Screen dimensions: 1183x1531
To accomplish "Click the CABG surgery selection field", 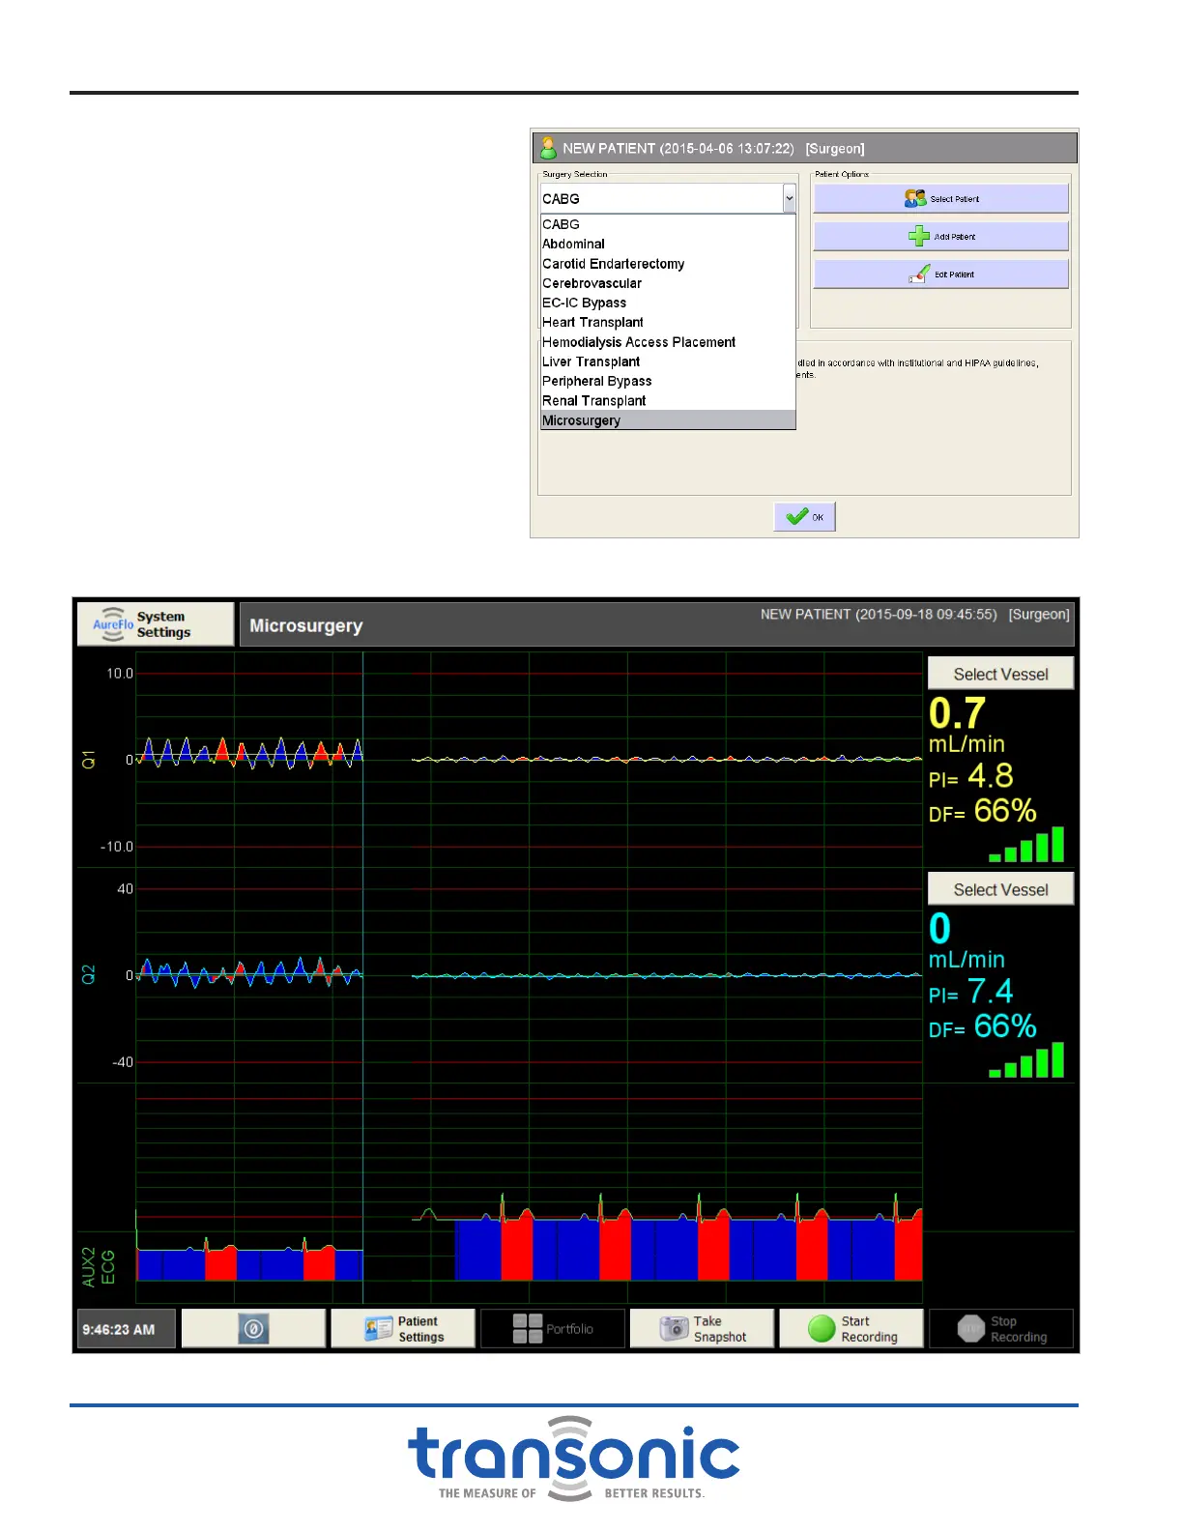I will coord(661,198).
